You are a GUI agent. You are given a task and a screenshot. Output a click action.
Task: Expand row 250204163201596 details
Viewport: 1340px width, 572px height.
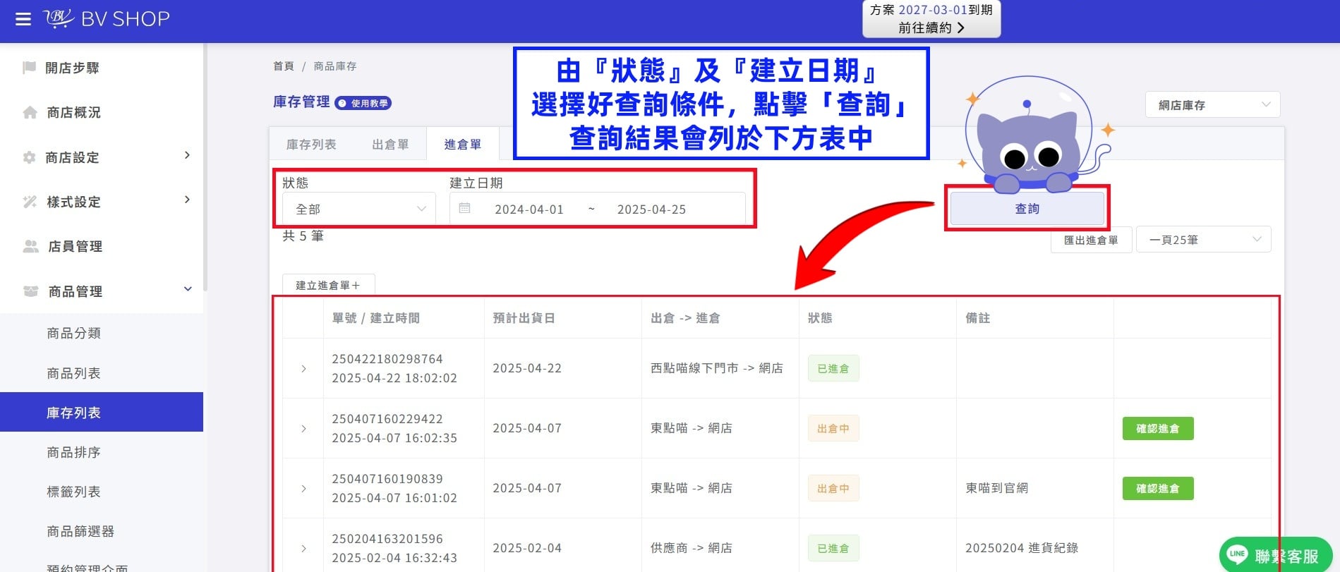303,549
